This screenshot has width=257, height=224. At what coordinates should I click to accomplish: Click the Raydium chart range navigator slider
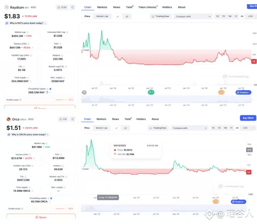point(166,99)
